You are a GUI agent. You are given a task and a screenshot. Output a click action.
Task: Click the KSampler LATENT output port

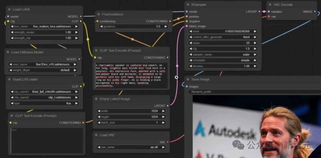259,12
